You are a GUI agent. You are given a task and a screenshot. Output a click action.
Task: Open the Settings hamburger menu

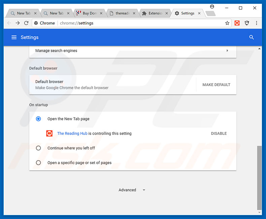tap(14, 37)
